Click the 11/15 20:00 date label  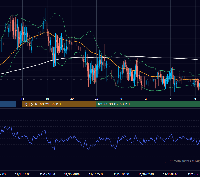click(x=72, y=174)
